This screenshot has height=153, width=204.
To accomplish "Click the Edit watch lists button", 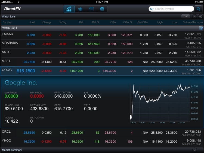I will 186,16.
